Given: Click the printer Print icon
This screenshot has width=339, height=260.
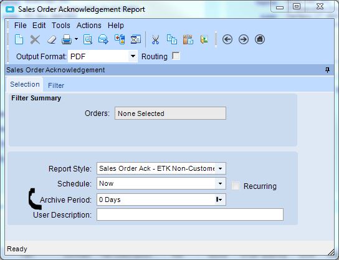Looking at the screenshot, I should (x=67, y=39).
